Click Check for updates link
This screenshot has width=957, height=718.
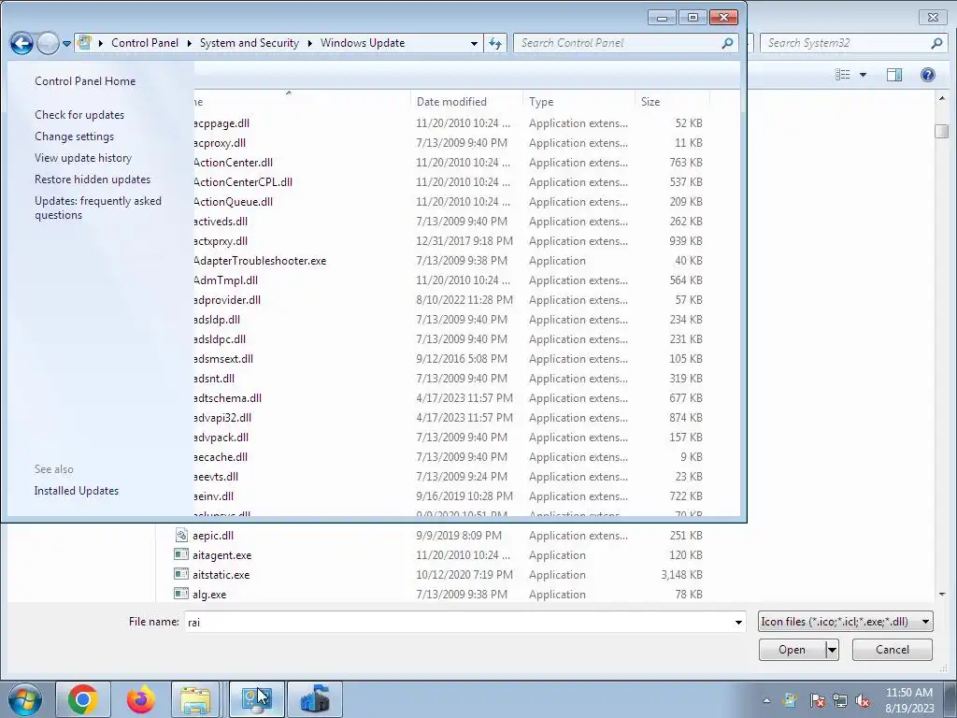79,115
